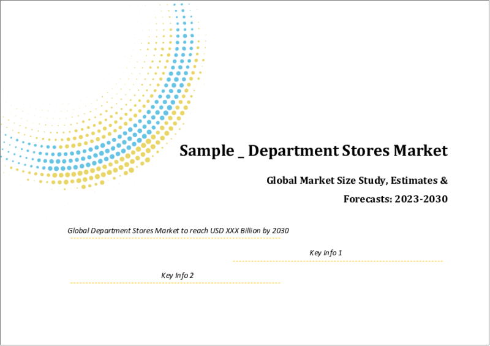
Task: Select the 'Global Department Stores Market to reach USD XXX Billion by 2030' text
Action: coord(178,231)
